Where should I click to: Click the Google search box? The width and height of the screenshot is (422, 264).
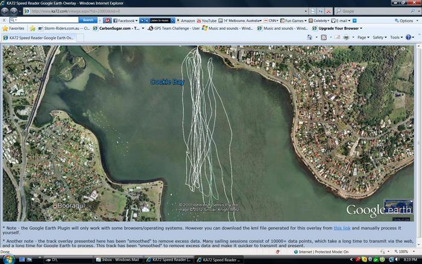(x=375, y=11)
